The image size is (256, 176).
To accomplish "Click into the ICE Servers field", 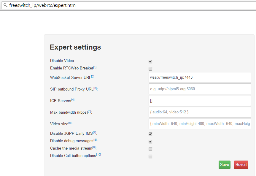I will pos(200,101).
